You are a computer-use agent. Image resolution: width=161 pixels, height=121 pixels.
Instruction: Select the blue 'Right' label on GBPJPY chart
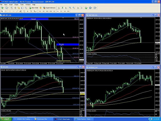click(x=68, y=45)
